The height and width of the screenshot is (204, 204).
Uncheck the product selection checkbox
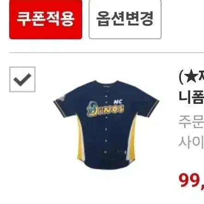pyautogui.click(x=22, y=79)
